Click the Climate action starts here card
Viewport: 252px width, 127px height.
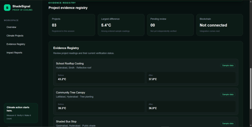pos(21,113)
